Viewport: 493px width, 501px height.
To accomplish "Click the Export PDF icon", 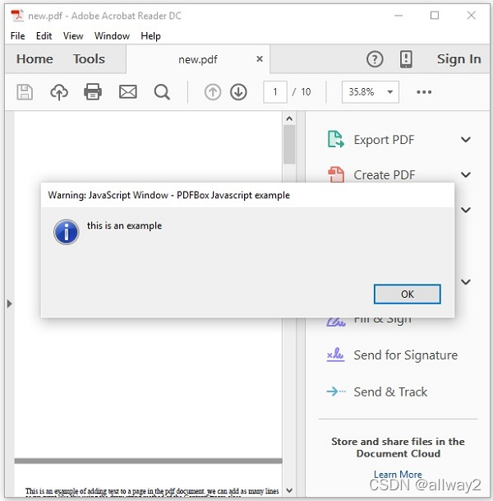I will point(336,139).
